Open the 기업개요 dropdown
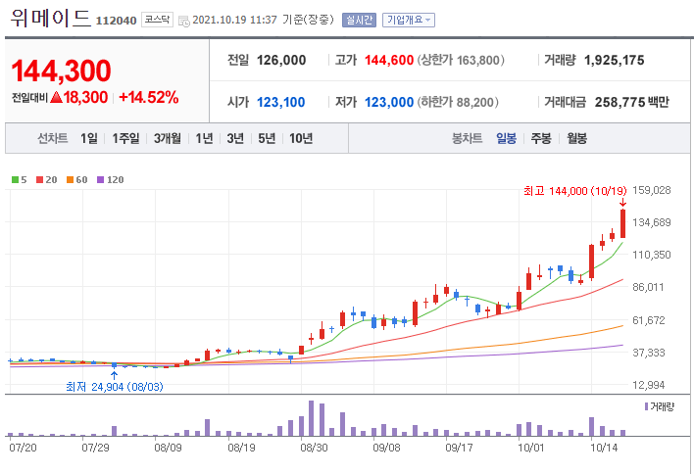Viewport: 694px width, 474px height. [409, 20]
